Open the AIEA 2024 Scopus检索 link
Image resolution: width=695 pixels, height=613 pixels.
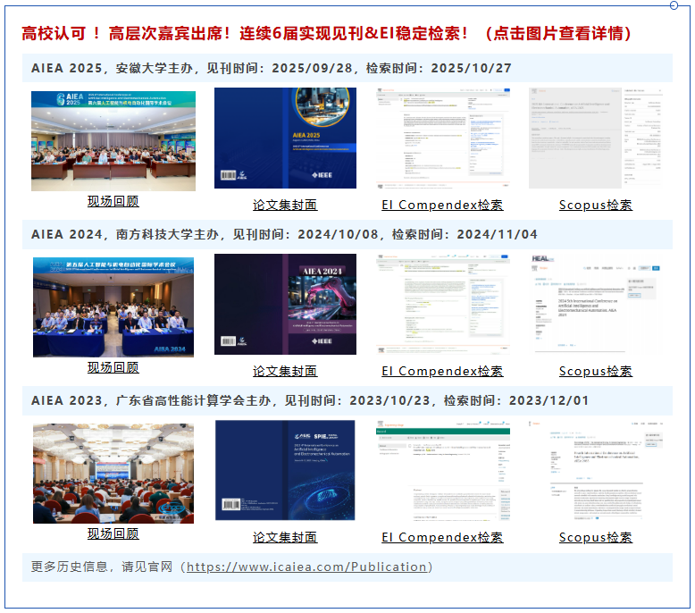pos(596,371)
